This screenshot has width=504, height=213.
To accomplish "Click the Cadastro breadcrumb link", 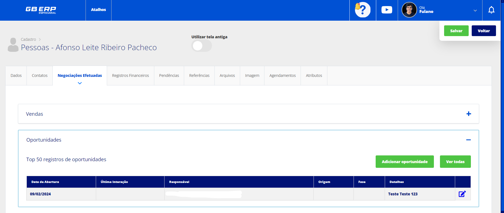I will pyautogui.click(x=28, y=39).
